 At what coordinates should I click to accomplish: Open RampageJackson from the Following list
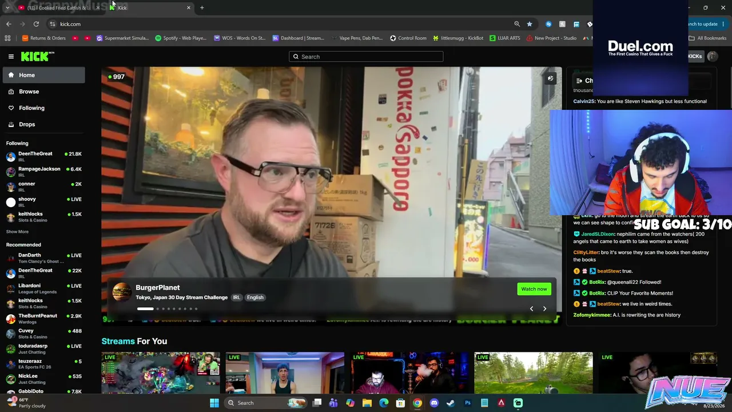tap(44, 171)
